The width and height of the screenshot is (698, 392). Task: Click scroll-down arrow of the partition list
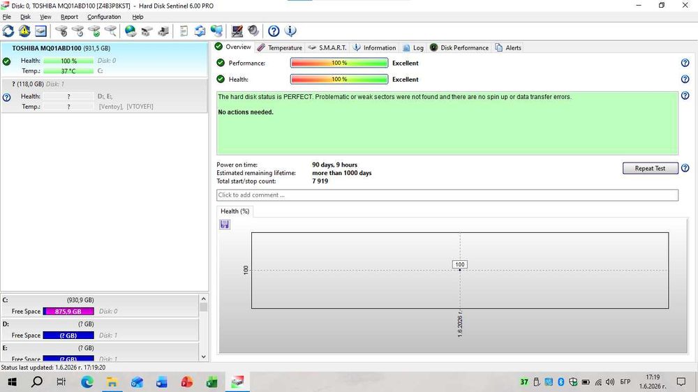click(203, 356)
